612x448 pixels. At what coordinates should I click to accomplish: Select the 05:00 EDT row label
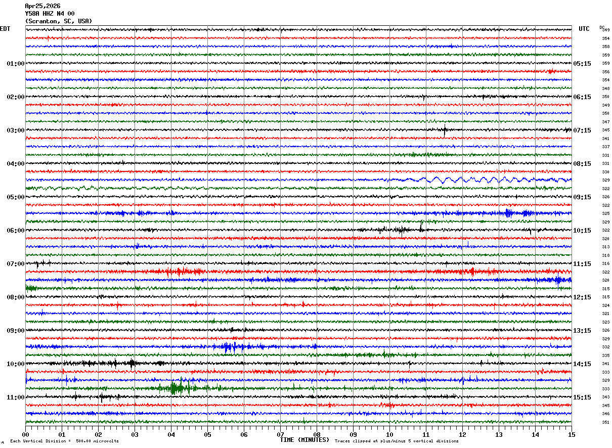[x=16, y=197]
